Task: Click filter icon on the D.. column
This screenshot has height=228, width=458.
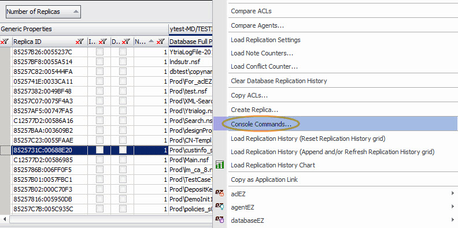Action: tap(126, 42)
